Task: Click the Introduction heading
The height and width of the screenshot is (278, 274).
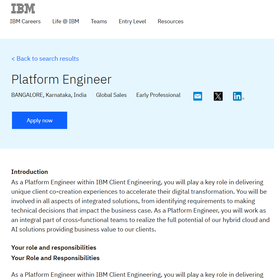Action: point(30,172)
